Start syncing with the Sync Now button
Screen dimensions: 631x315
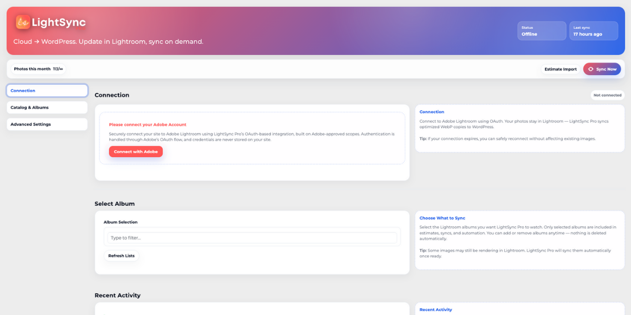tap(602, 69)
